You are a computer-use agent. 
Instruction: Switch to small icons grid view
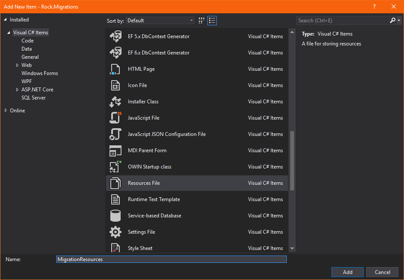[201, 21]
